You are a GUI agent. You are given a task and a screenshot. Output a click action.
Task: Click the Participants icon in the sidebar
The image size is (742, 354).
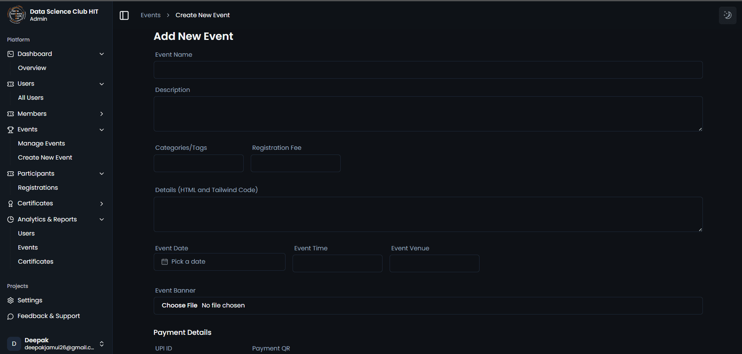coord(10,173)
